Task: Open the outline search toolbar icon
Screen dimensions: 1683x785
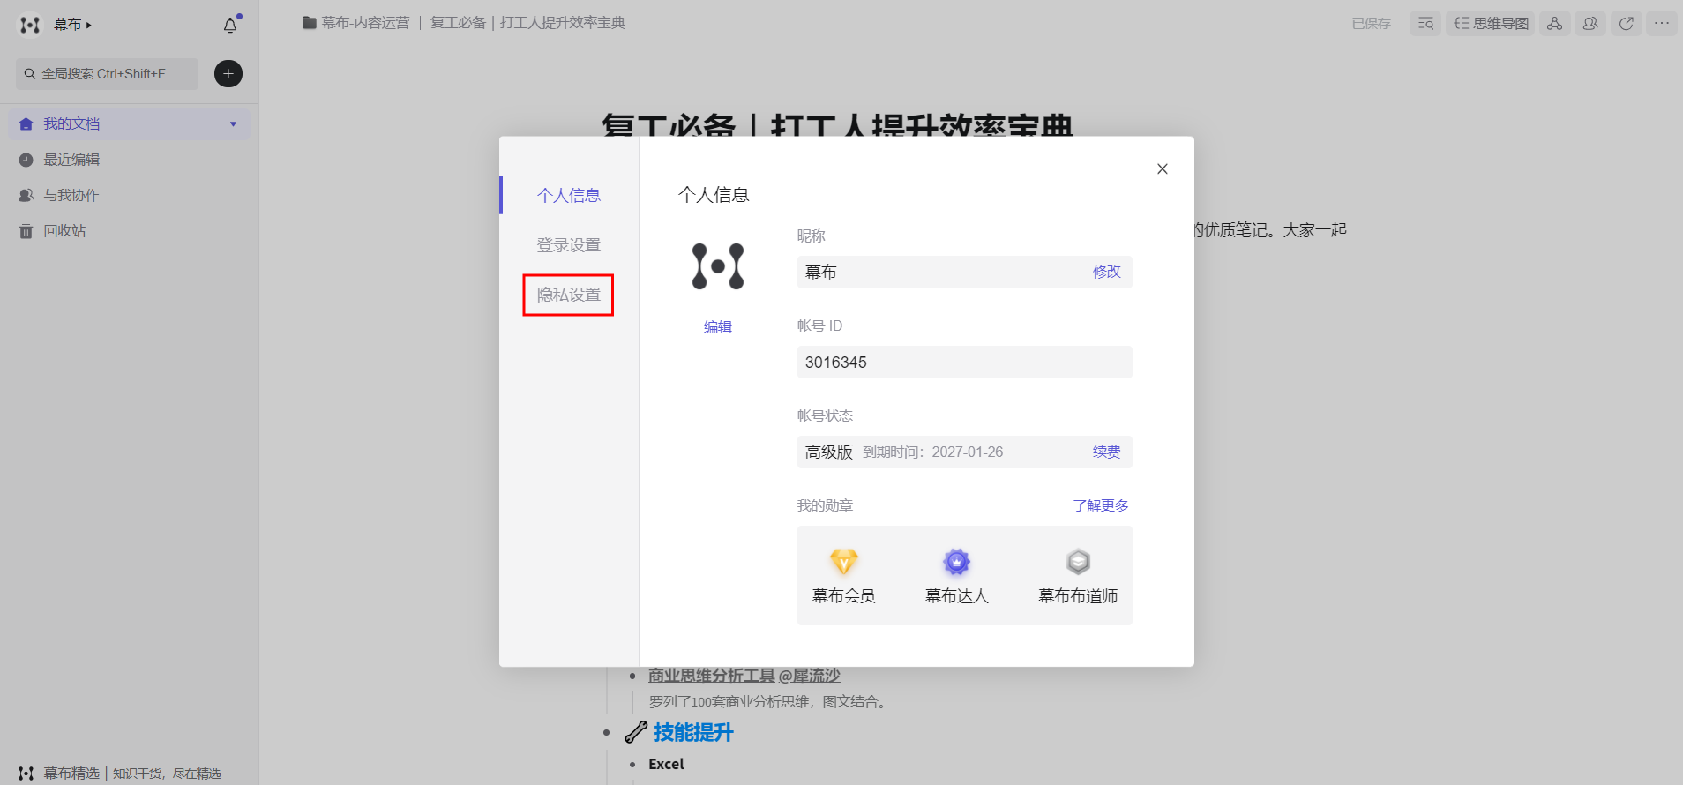Action: (x=1425, y=24)
